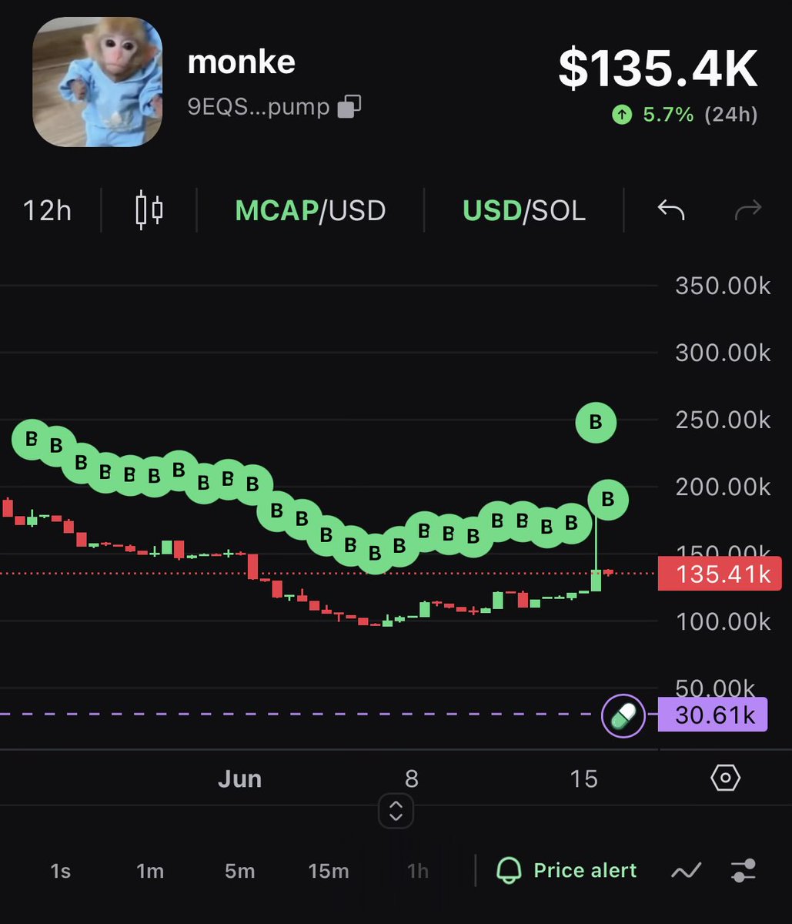Image resolution: width=792 pixels, height=924 pixels.
Task: Tap the 15 date label on time axis
Action: 584,778
